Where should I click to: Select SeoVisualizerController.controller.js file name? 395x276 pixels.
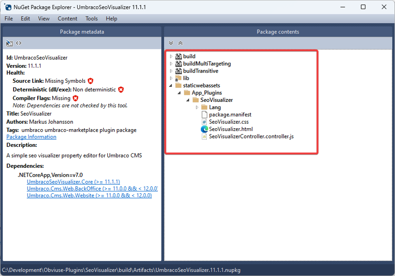[x=251, y=137]
